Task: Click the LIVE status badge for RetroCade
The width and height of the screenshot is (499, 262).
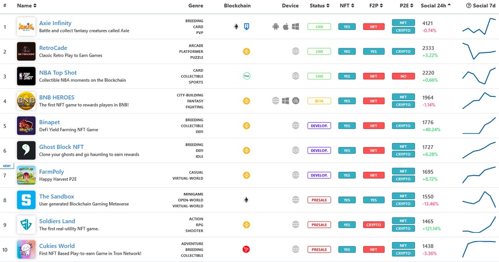Action: click(319, 51)
